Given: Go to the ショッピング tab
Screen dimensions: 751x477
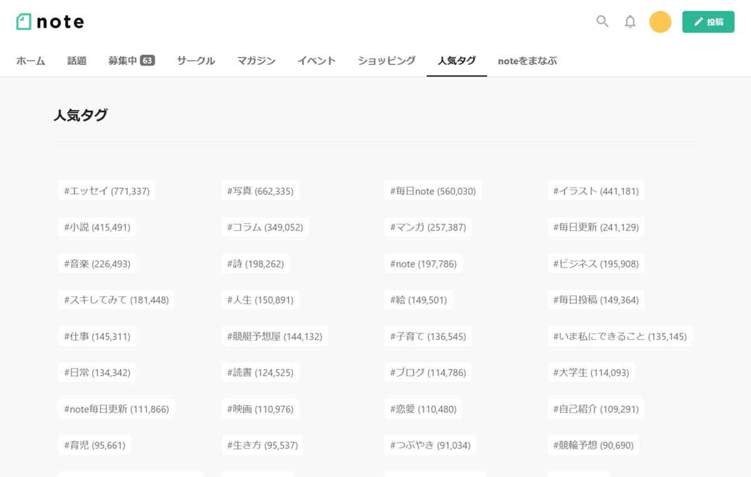Looking at the screenshot, I should pyautogui.click(x=387, y=61).
